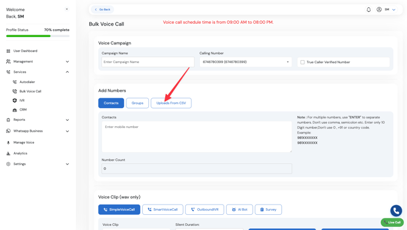Expand the Reports menu chevron
The height and width of the screenshot is (230, 407).
click(x=67, y=120)
